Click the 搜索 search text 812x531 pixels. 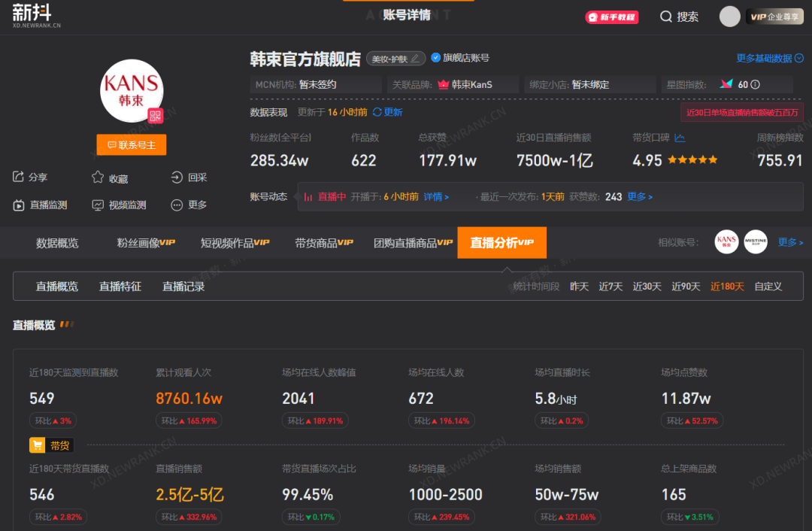coord(688,17)
